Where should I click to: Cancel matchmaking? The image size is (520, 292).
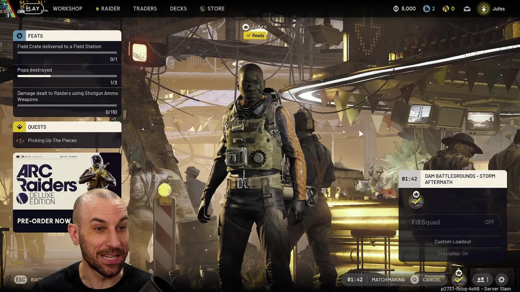pos(431,279)
